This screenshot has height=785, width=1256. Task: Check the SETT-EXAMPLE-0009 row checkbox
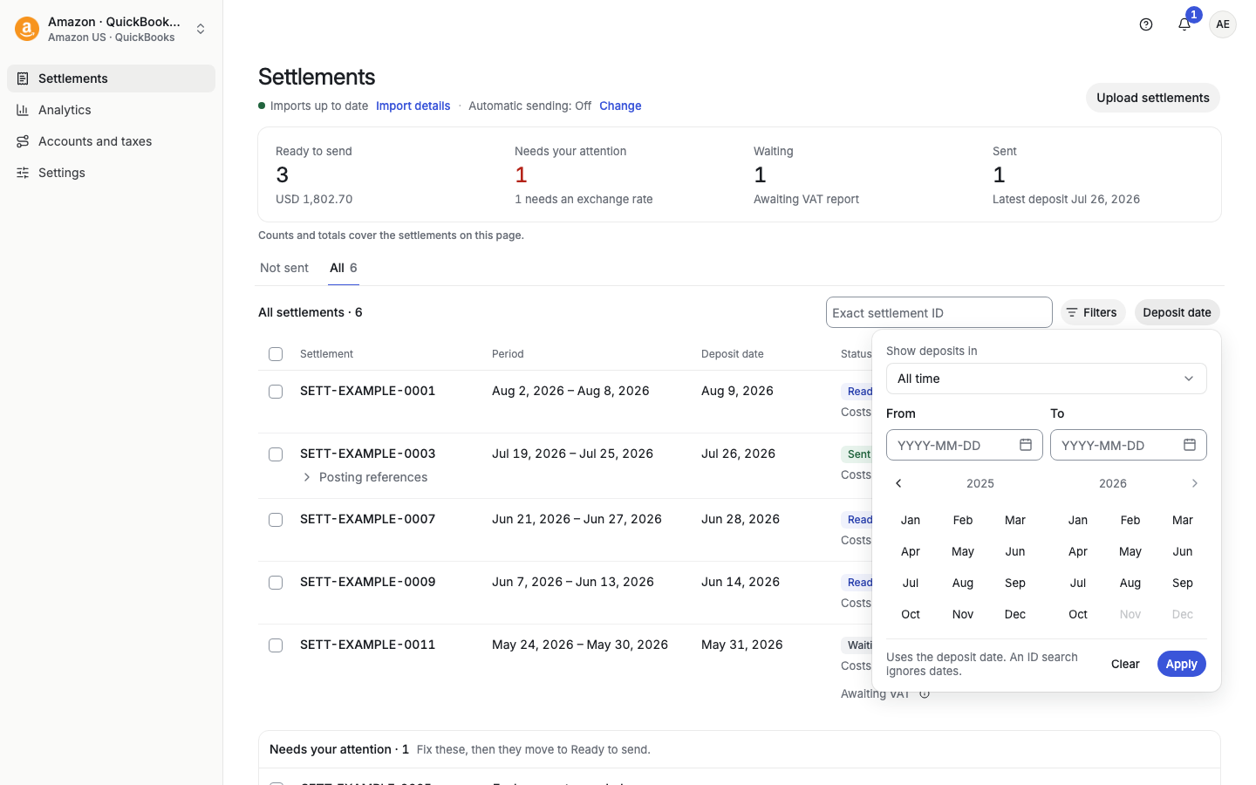276,583
